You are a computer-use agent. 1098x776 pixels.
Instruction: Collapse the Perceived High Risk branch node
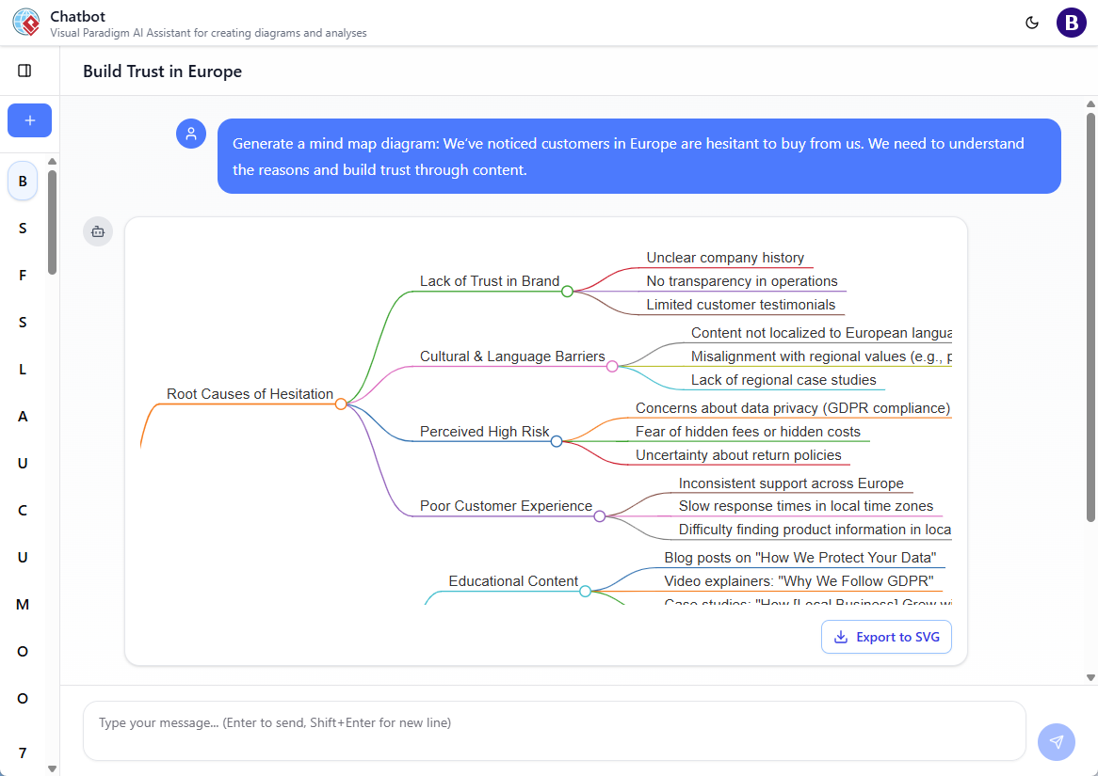coord(557,440)
